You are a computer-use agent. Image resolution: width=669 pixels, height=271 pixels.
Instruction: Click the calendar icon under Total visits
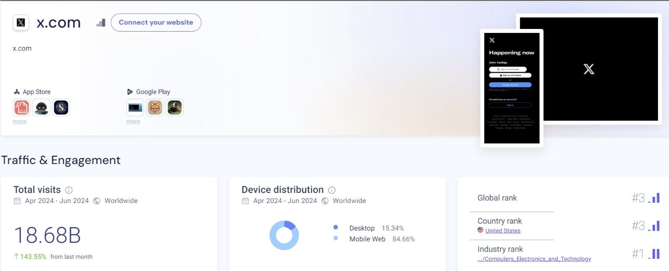(17, 201)
